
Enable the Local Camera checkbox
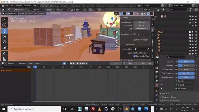pyautogui.click(x=135, y=34)
